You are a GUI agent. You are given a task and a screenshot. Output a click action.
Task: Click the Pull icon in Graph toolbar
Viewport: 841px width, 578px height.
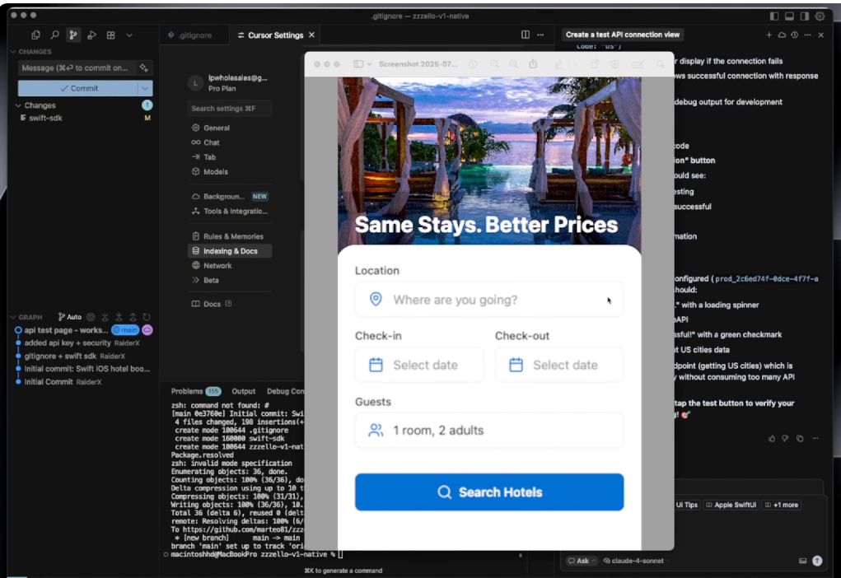[119, 317]
